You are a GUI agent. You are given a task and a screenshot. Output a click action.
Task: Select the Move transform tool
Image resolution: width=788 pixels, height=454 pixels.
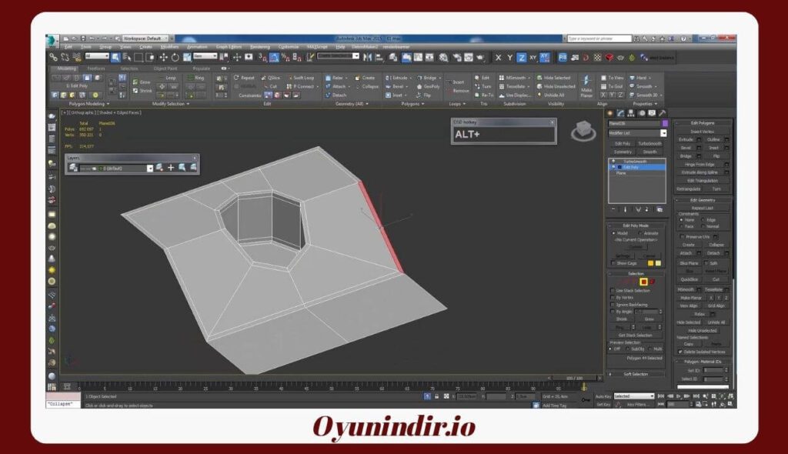point(163,58)
